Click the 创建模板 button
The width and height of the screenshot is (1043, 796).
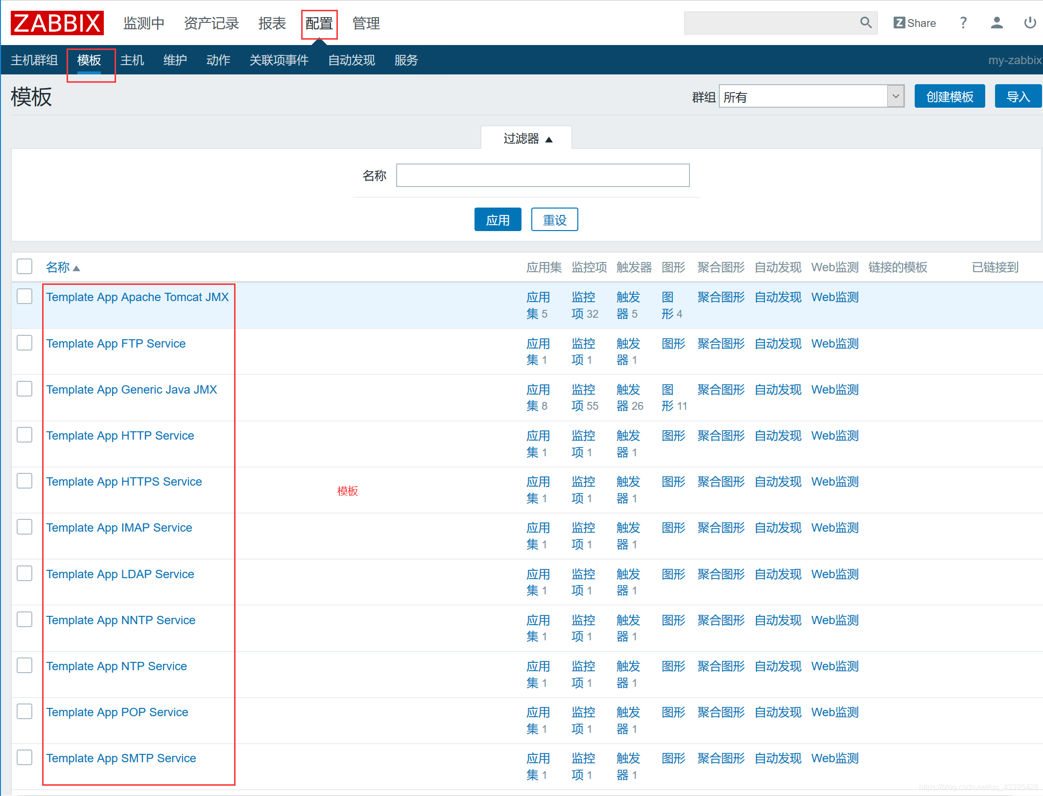point(949,96)
